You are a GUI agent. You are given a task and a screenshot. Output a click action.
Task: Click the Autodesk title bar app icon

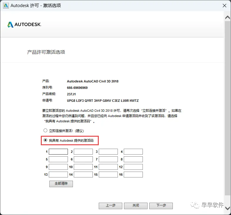coord(6,6)
